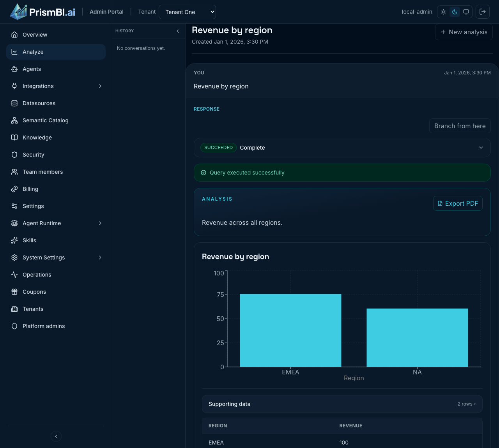Open the Overview home icon

[14, 35]
